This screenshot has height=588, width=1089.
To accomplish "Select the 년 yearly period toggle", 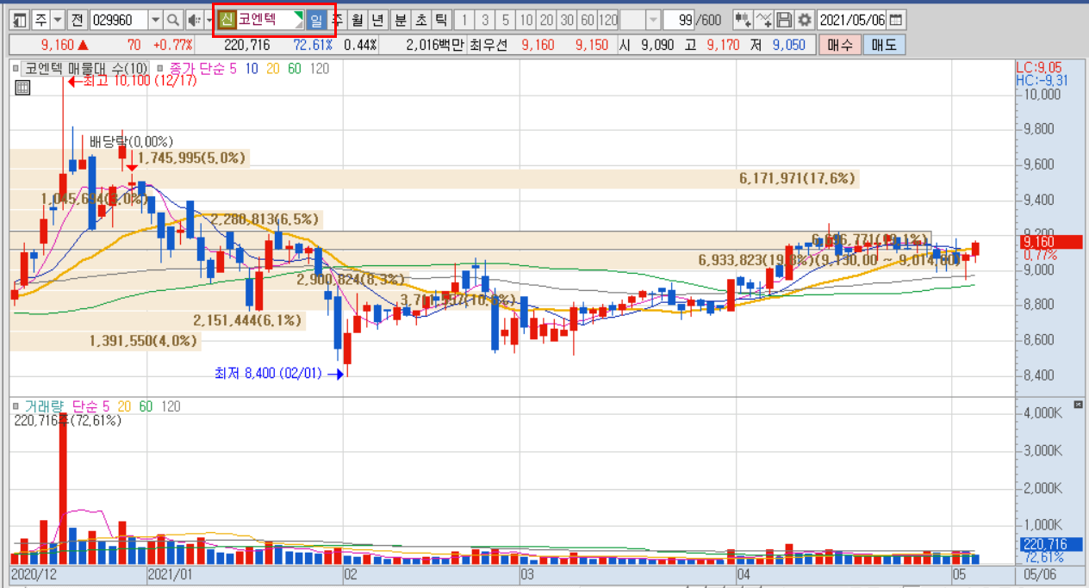I will 378,20.
